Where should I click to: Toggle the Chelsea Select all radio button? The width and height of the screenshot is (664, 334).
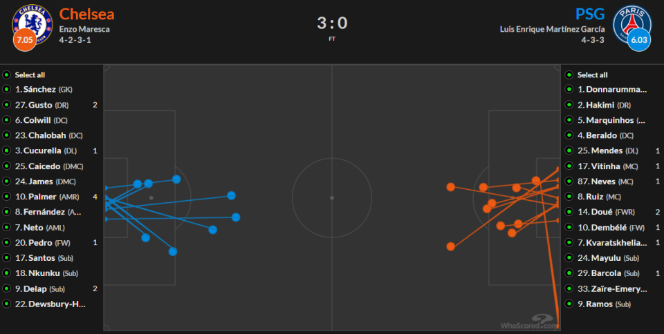coord(6,75)
